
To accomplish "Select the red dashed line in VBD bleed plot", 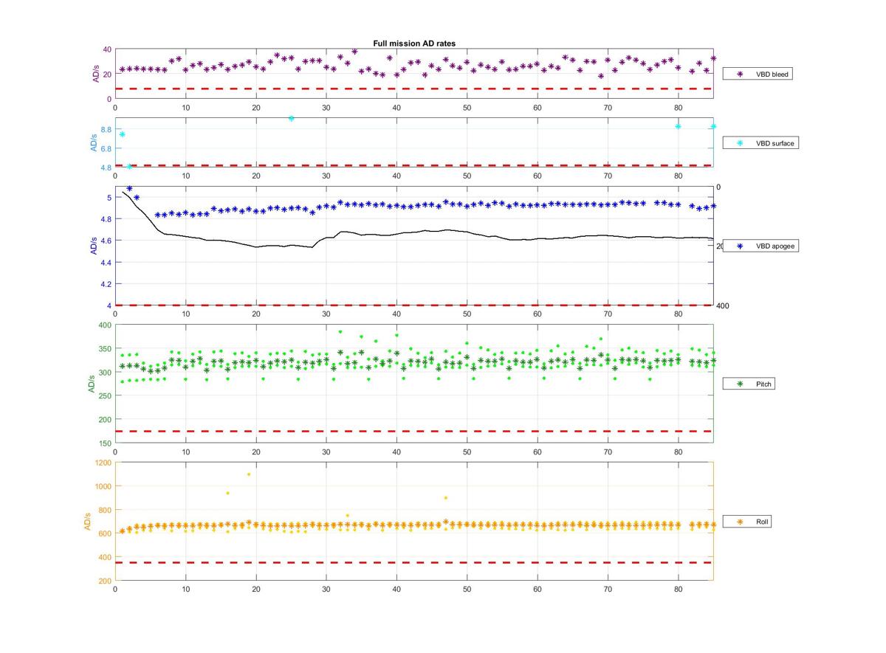I will pos(413,89).
